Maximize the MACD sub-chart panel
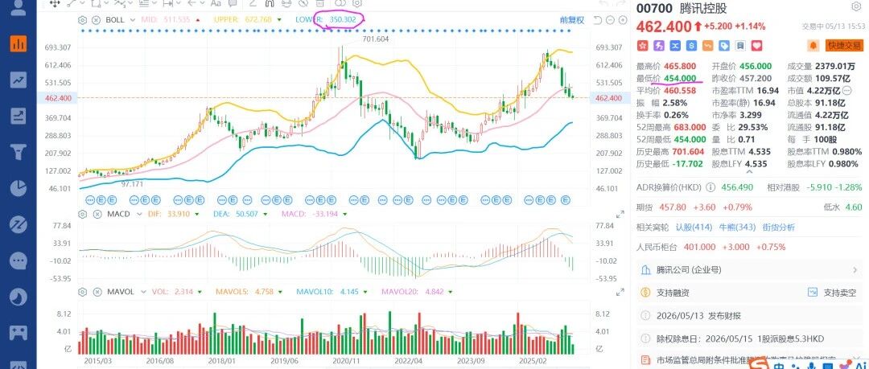This screenshot has height=369, width=869. pos(620,215)
